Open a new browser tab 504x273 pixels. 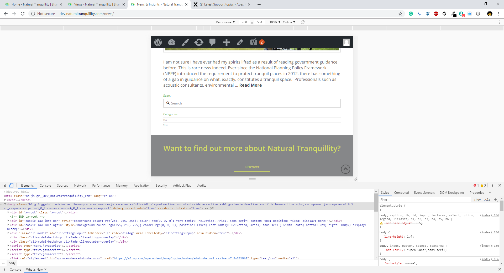(259, 4)
